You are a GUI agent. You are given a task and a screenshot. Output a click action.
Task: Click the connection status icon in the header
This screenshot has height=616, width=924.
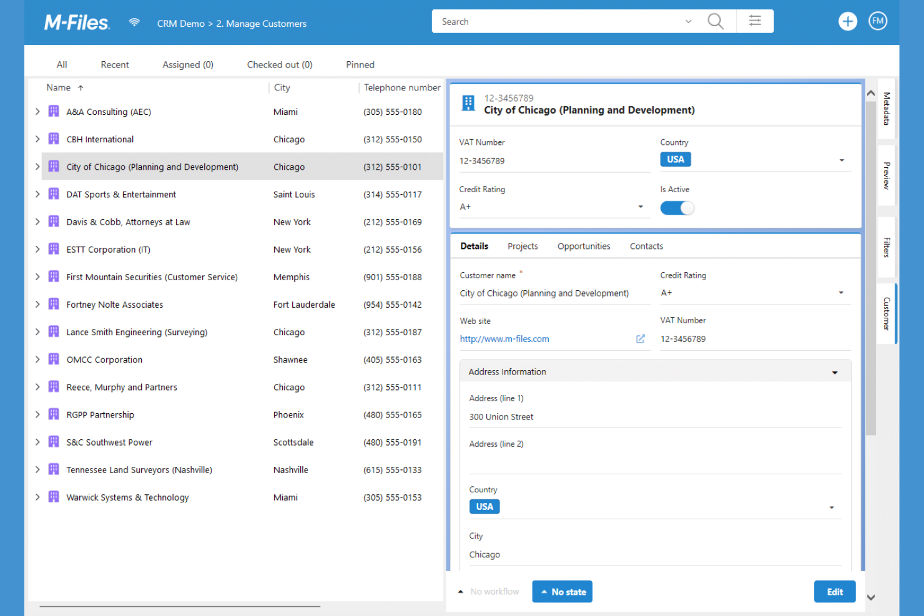(134, 21)
